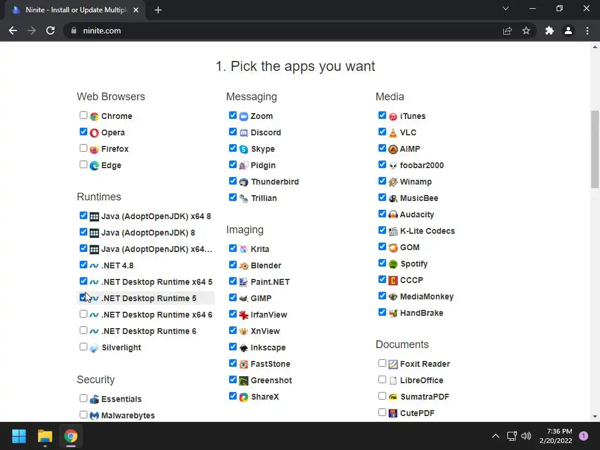Bookmark this page with star icon
Image resolution: width=600 pixels, height=450 pixels.
526,30
